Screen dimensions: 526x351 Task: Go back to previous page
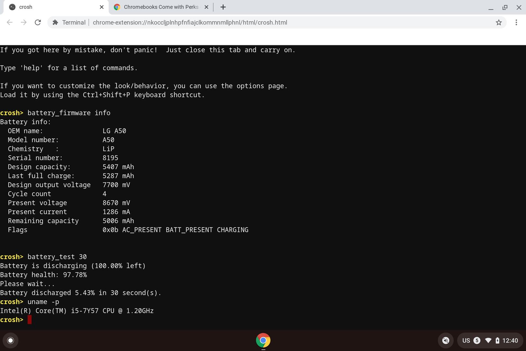(10, 22)
